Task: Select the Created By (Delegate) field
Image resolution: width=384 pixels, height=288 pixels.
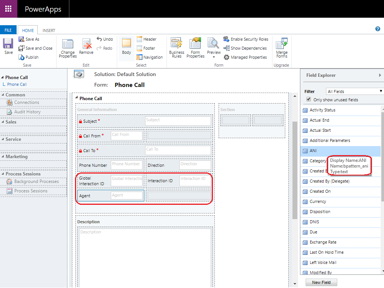Action: coord(341,181)
